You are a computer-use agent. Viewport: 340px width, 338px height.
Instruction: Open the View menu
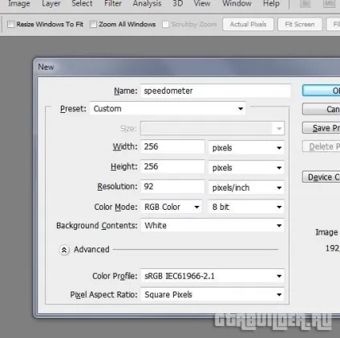[x=202, y=4]
